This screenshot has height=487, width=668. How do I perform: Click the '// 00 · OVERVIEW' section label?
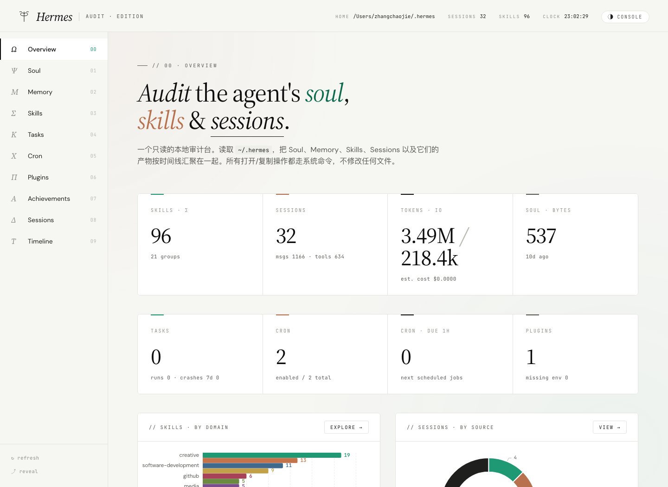click(185, 65)
